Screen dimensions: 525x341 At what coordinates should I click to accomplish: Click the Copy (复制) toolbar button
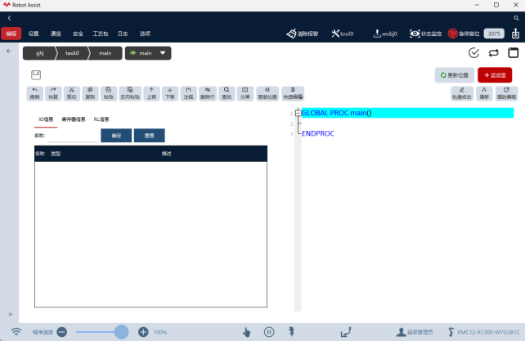coord(90,93)
